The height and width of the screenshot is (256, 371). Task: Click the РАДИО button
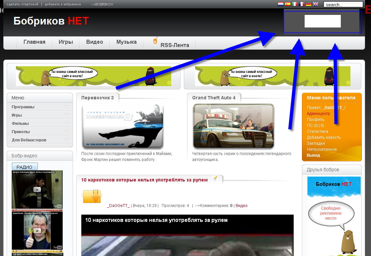(x=25, y=167)
